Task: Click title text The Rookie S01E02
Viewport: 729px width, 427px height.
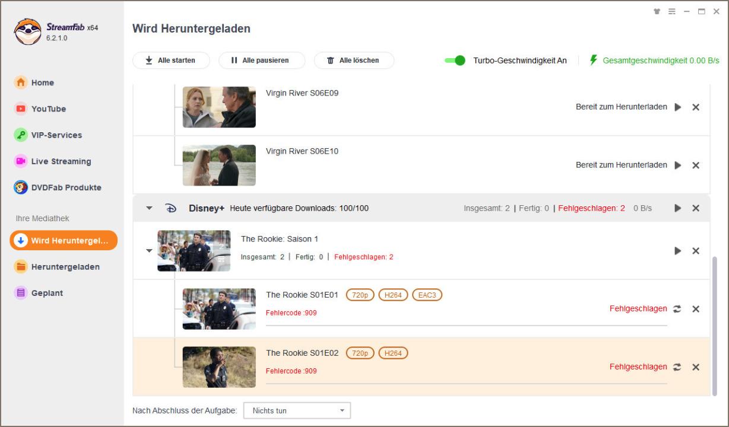Action: [302, 353]
